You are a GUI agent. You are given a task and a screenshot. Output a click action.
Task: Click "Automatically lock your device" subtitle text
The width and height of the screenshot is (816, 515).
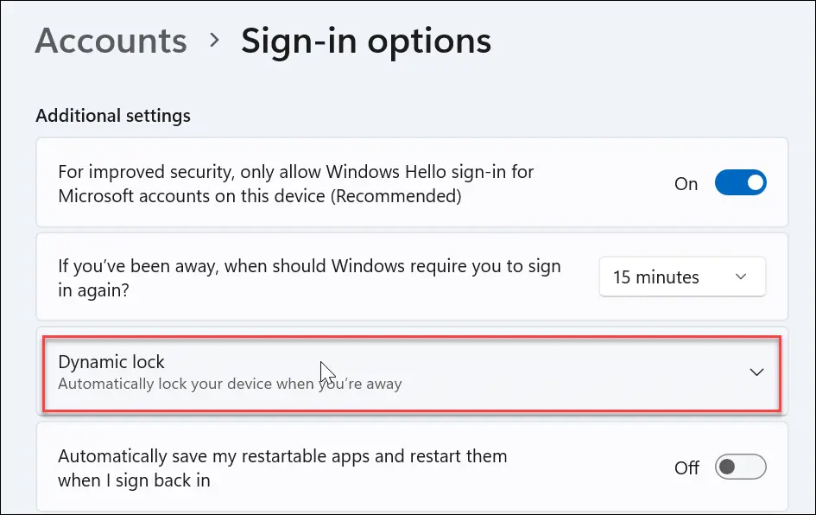point(230,383)
